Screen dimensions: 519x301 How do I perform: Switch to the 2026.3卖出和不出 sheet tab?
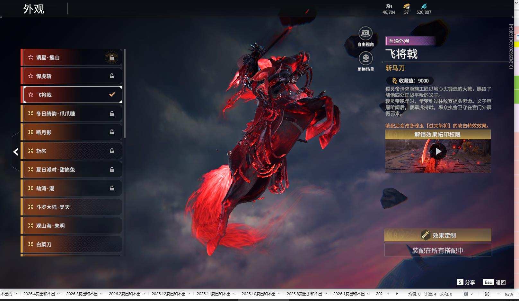pyautogui.click(x=82, y=294)
